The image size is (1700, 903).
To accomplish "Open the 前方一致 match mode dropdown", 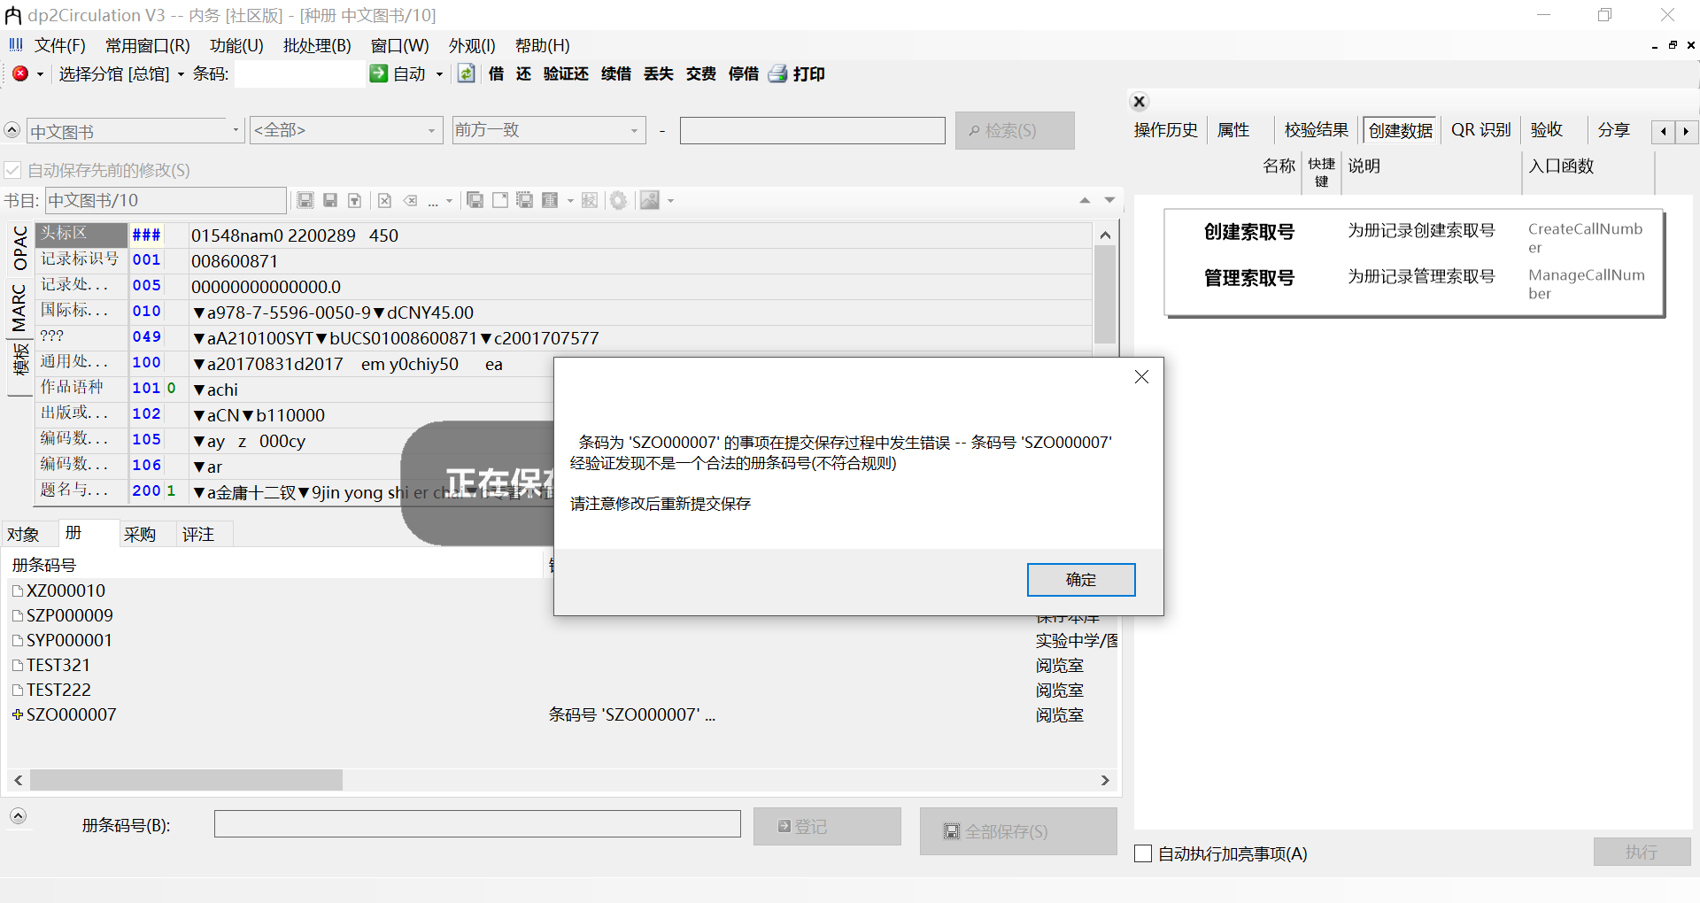I will pos(636,130).
